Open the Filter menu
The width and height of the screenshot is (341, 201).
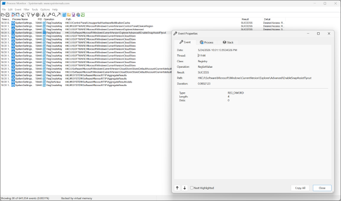pos(26,9)
